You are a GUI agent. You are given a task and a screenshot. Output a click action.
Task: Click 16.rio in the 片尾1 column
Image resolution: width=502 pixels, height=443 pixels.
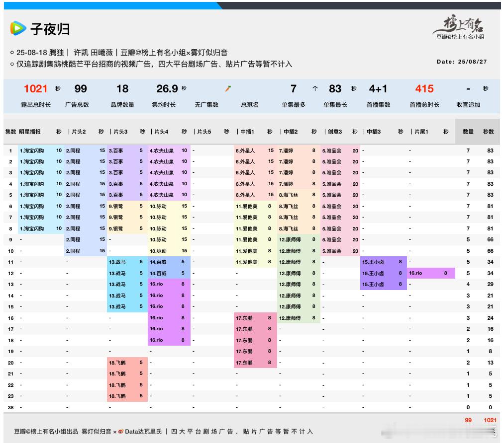[x=415, y=273]
